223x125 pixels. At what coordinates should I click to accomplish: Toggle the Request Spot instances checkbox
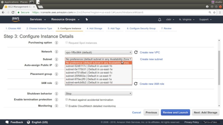click(x=67, y=43)
